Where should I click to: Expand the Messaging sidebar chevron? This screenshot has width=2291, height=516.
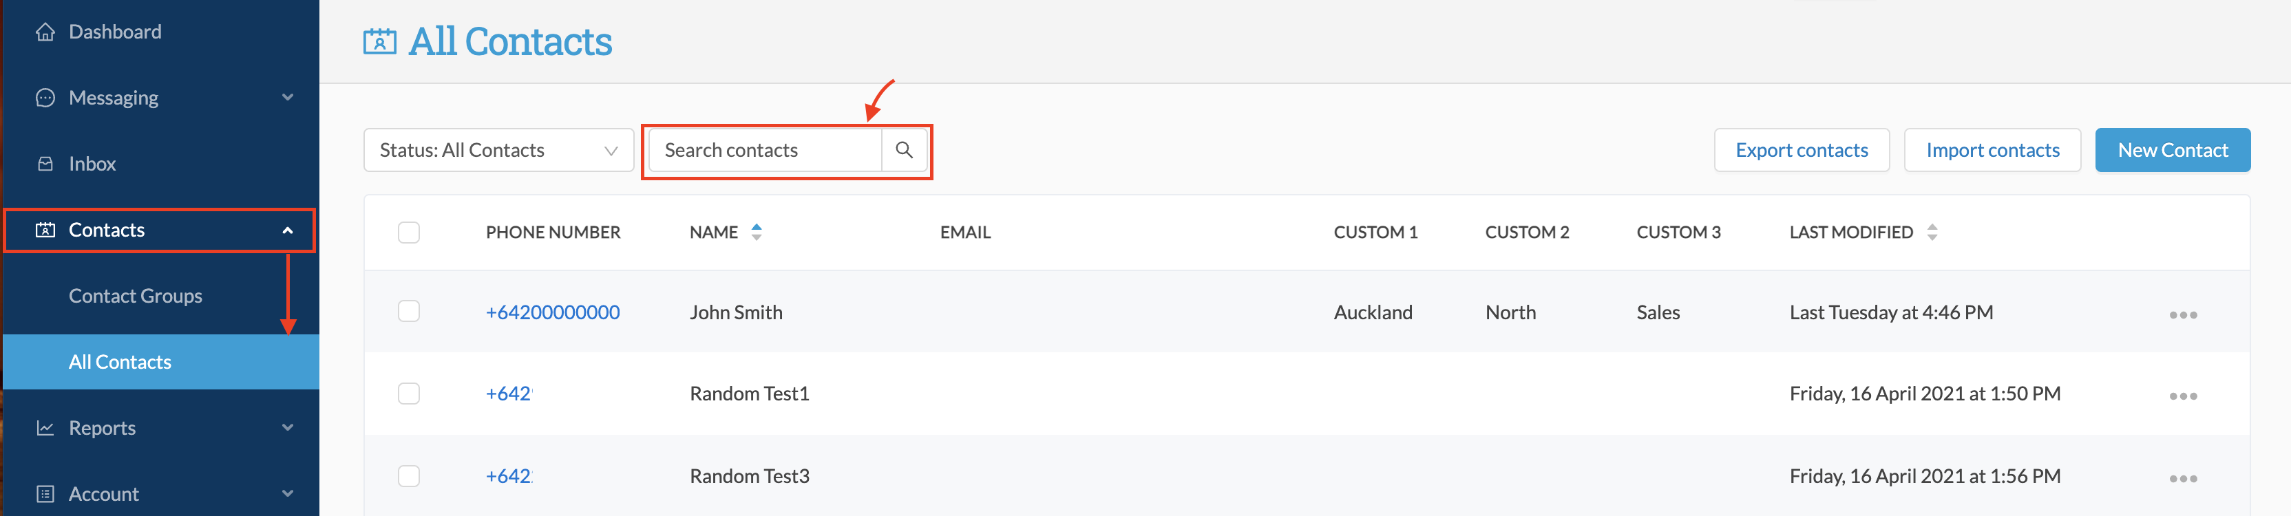[287, 97]
